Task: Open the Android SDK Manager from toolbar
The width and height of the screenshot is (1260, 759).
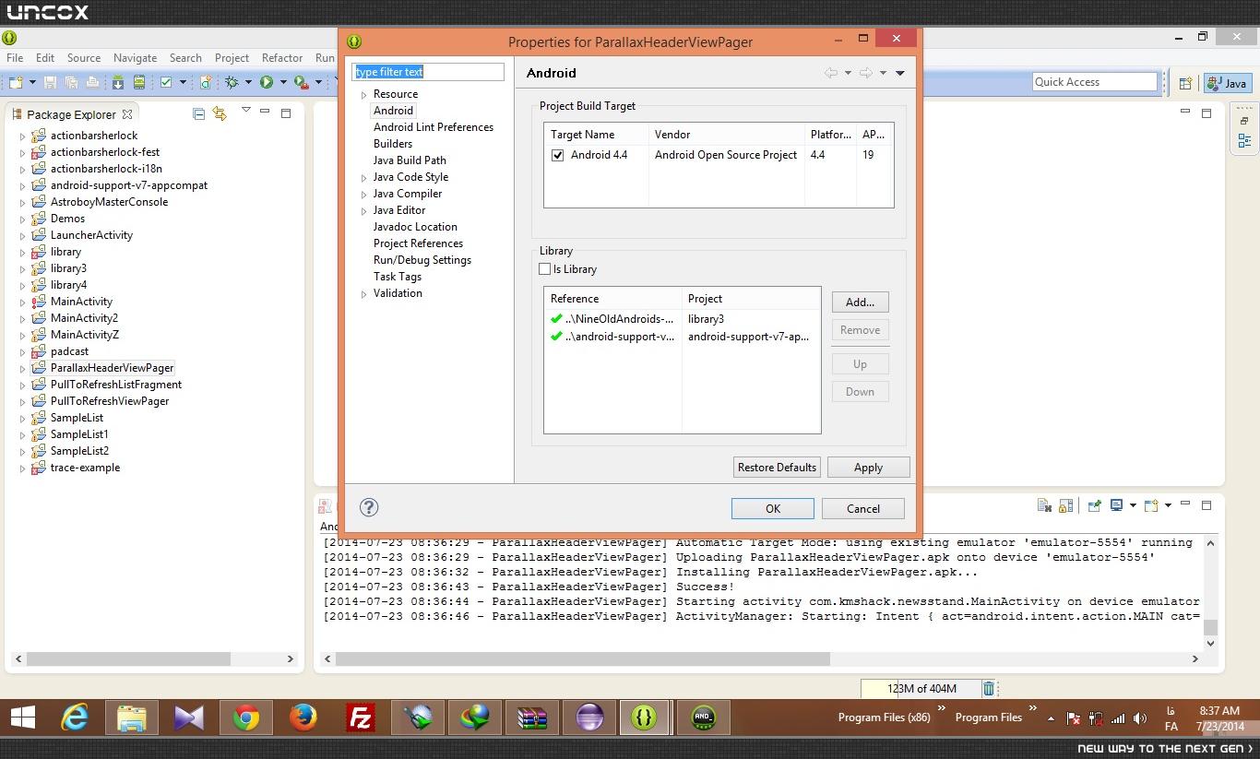Action: 118,82
